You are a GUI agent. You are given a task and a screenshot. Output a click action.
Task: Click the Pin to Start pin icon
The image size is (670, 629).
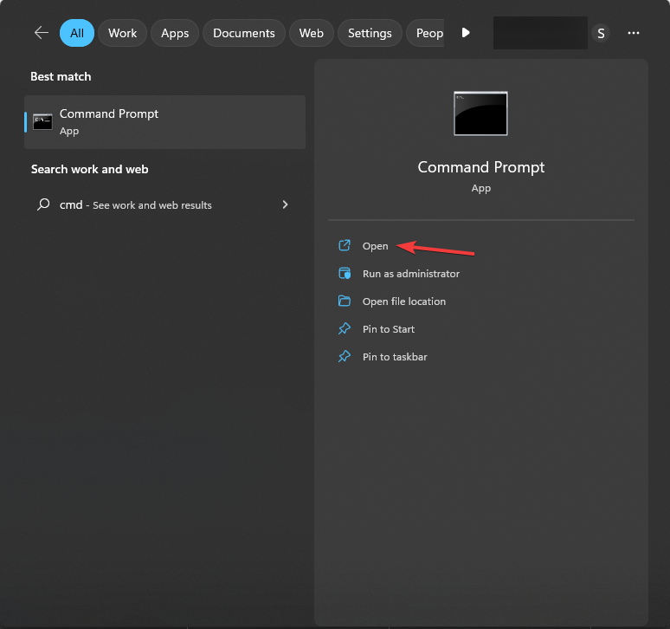pyautogui.click(x=345, y=329)
